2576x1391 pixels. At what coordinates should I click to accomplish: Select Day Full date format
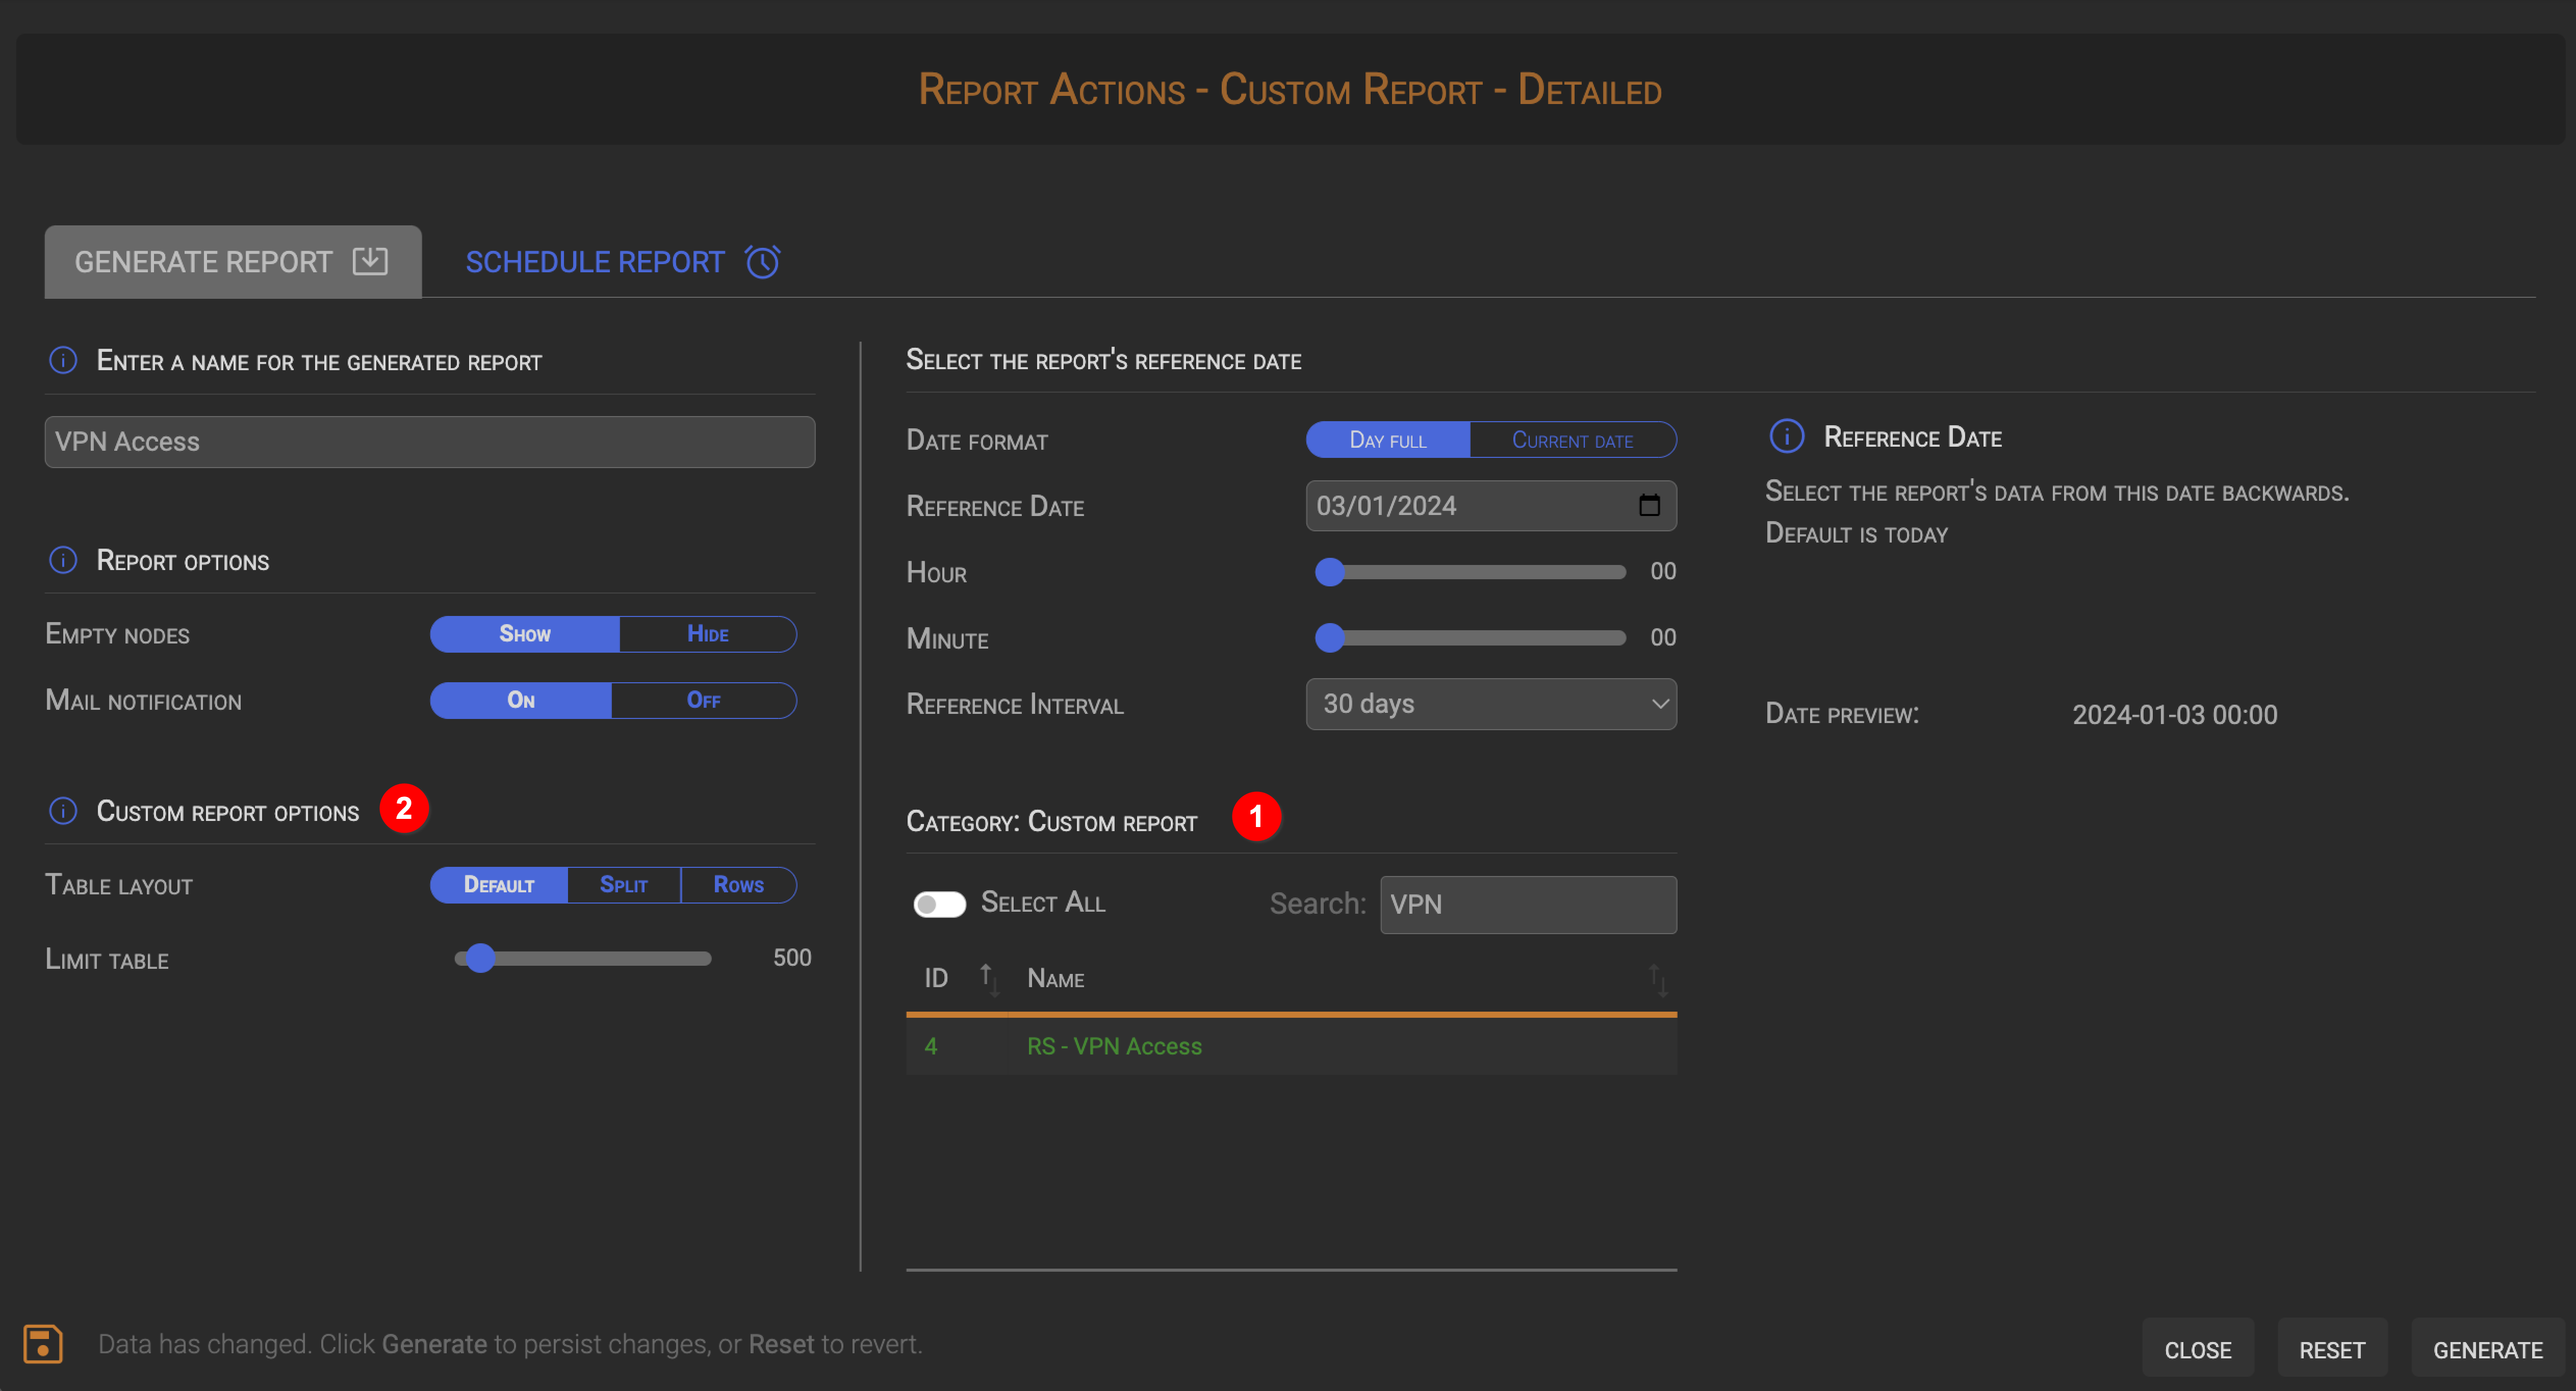coord(1388,440)
